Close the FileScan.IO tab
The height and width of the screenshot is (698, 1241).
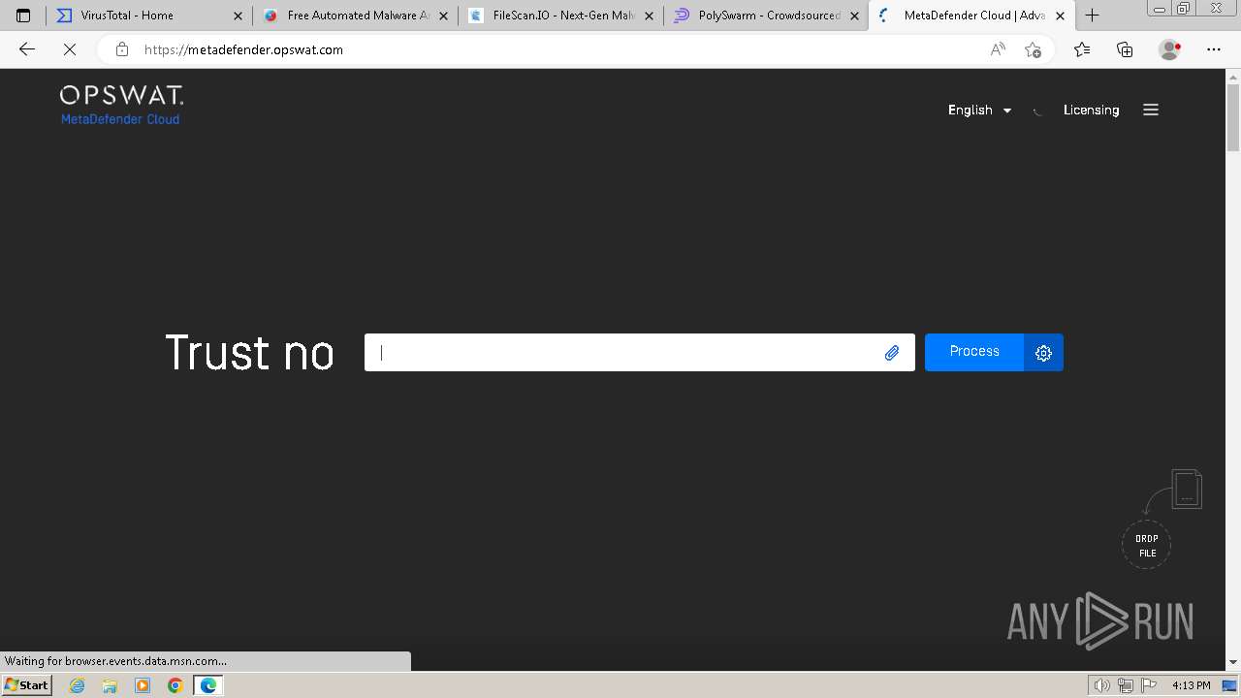tap(649, 16)
